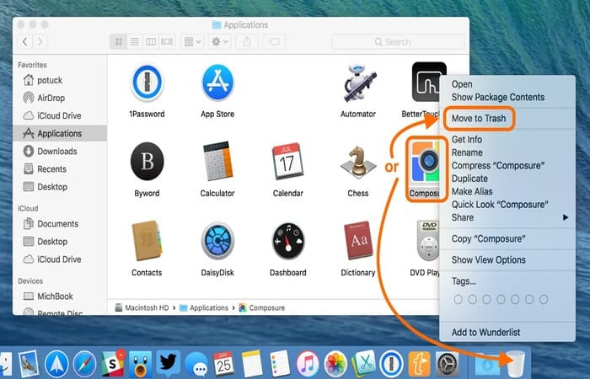
Task: Pick the last tag color circle
Action: tap(544, 300)
